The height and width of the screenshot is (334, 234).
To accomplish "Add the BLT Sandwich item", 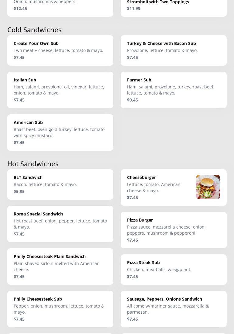I will click(x=60, y=184).
